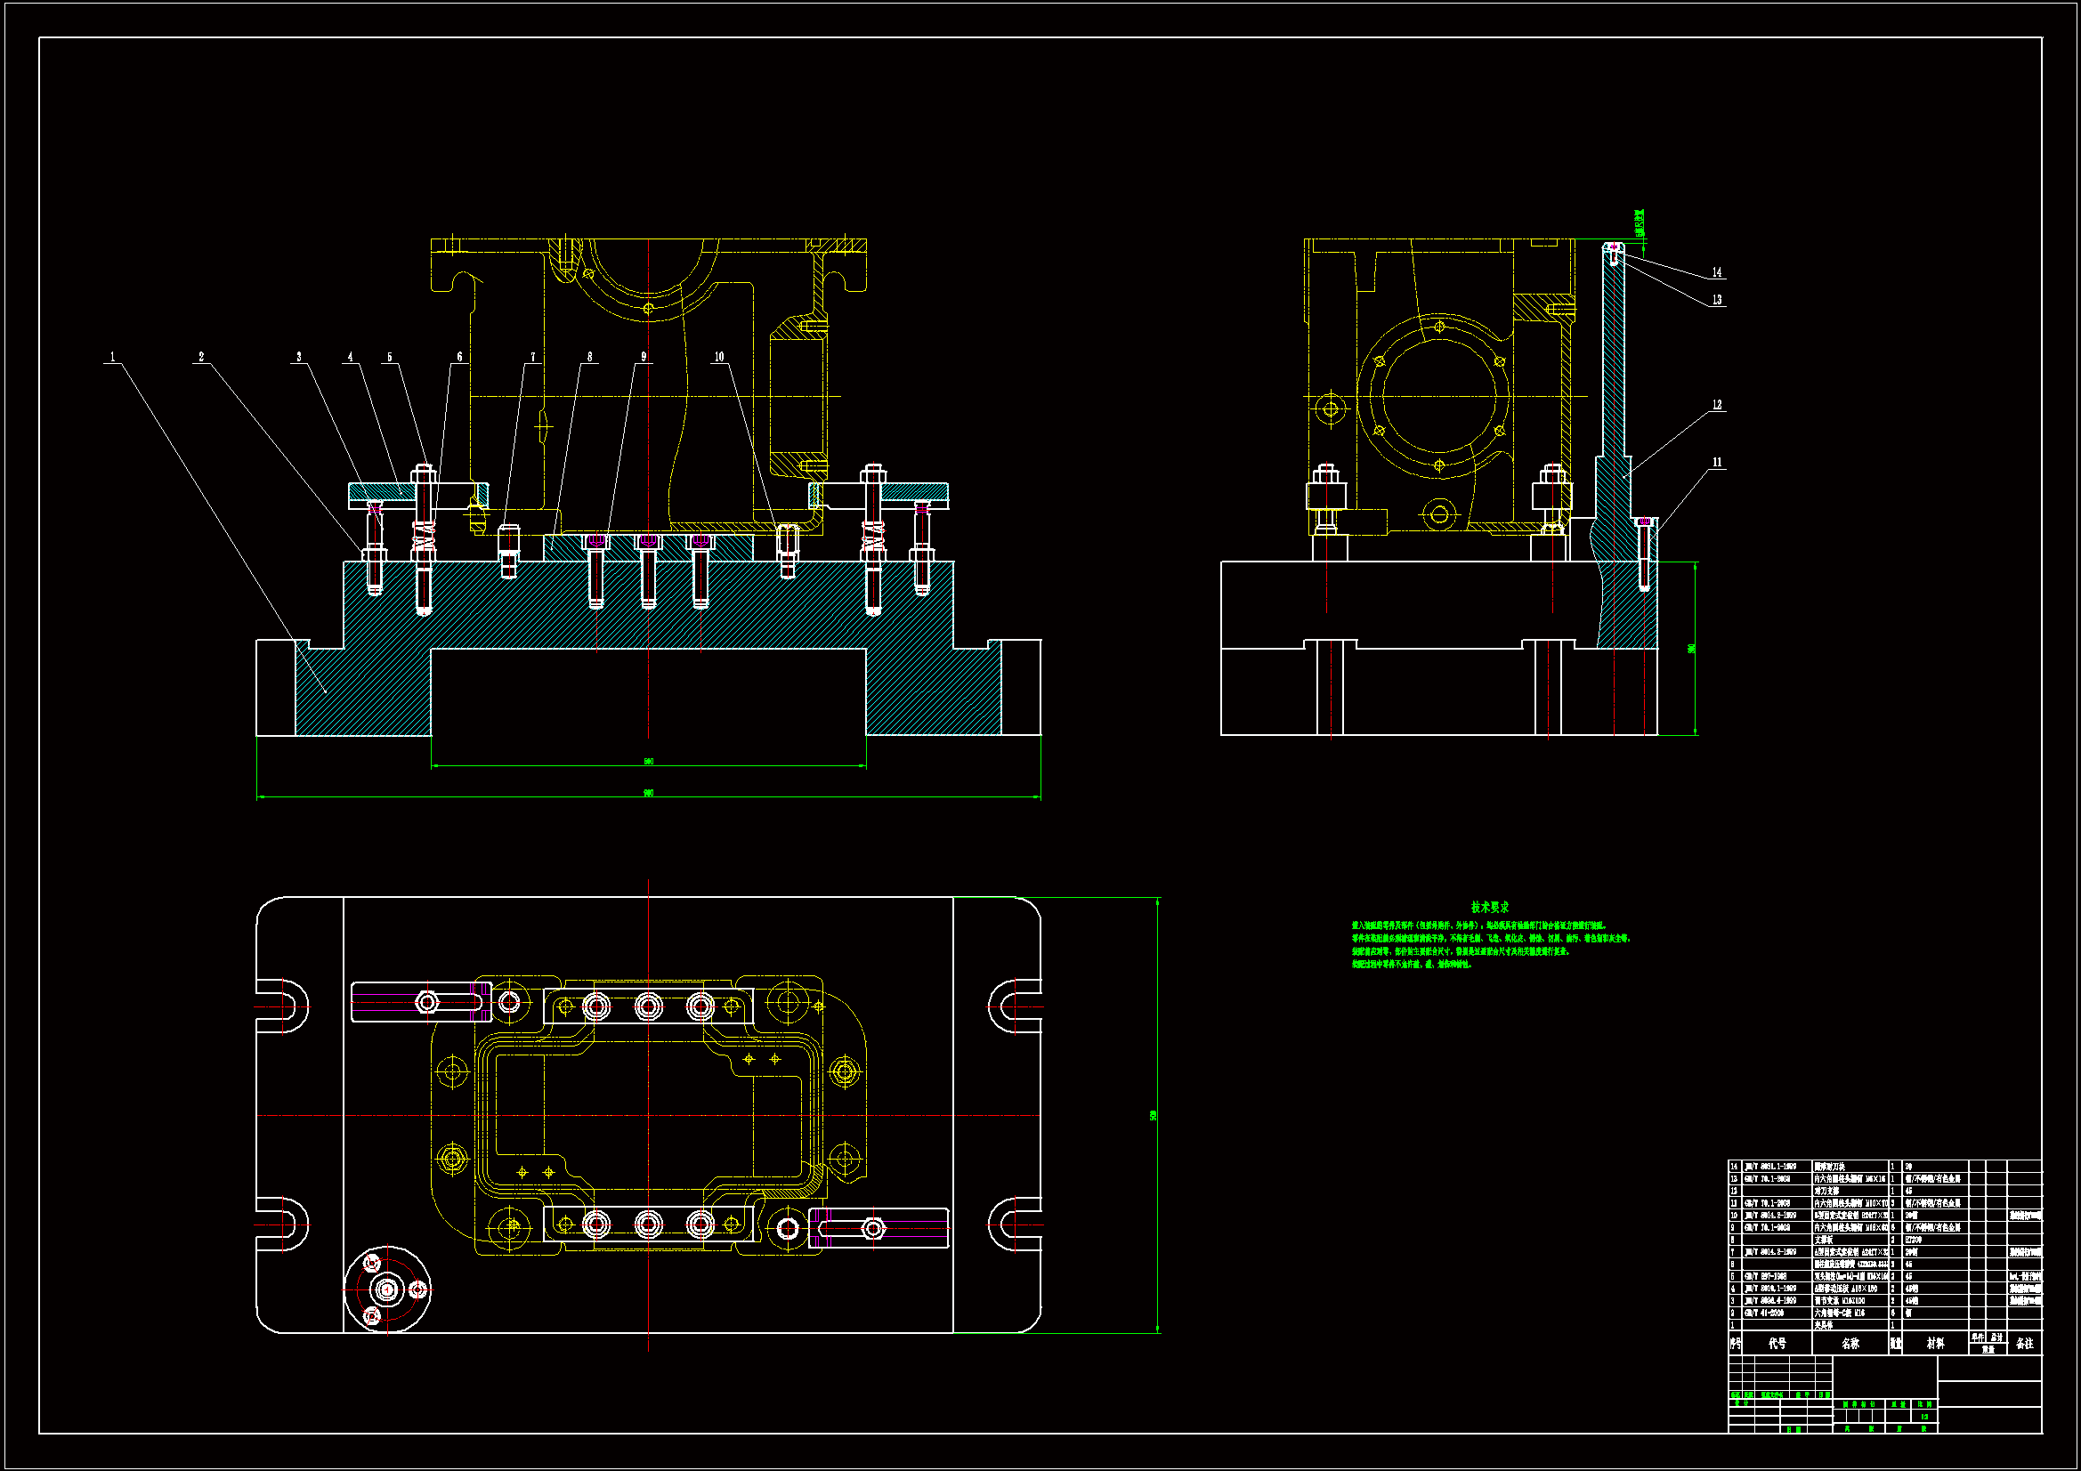The image size is (2081, 1471).
Task: Select the 材料 column header cell
Action: (1935, 1344)
